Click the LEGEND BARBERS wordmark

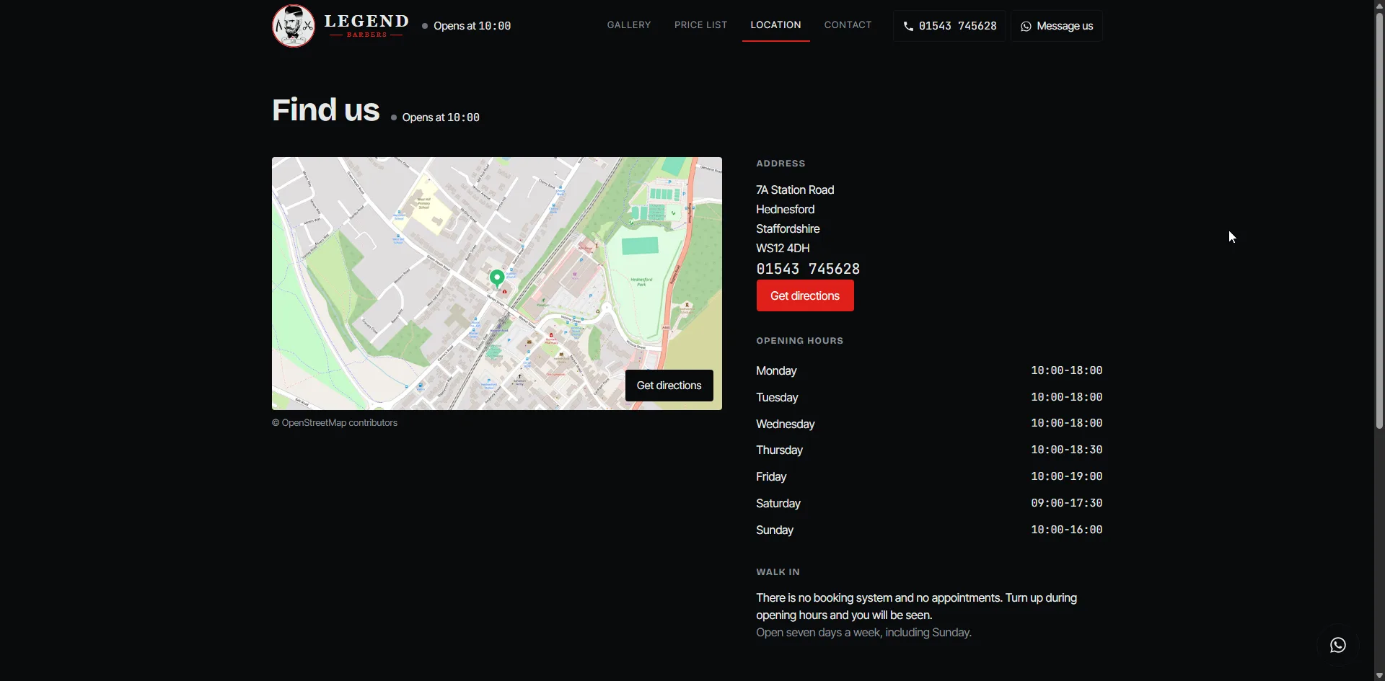[x=366, y=25]
